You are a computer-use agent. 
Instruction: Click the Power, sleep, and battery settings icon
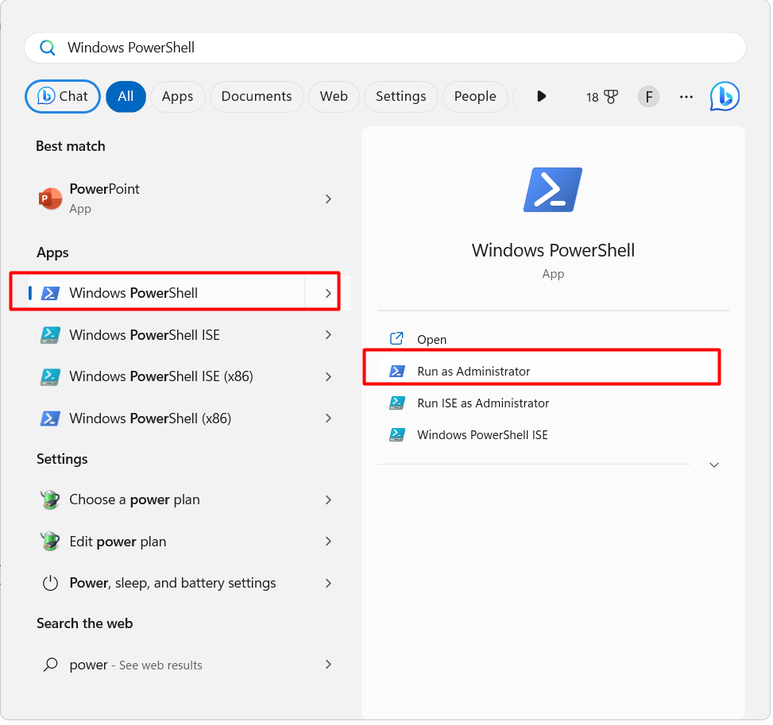pos(50,582)
